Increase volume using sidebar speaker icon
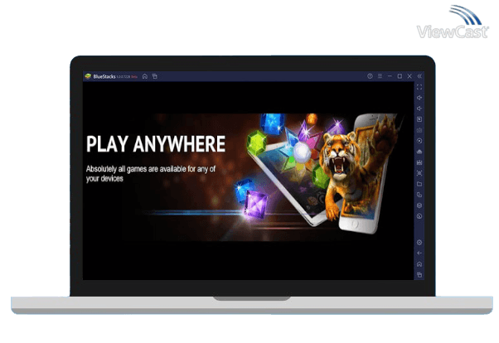This screenshot has width=499, height=343. coord(419,98)
